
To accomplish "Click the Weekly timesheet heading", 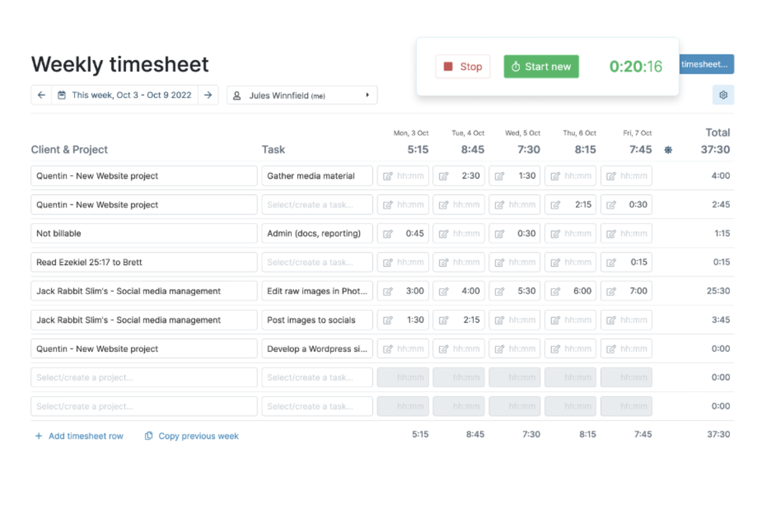I will [120, 65].
